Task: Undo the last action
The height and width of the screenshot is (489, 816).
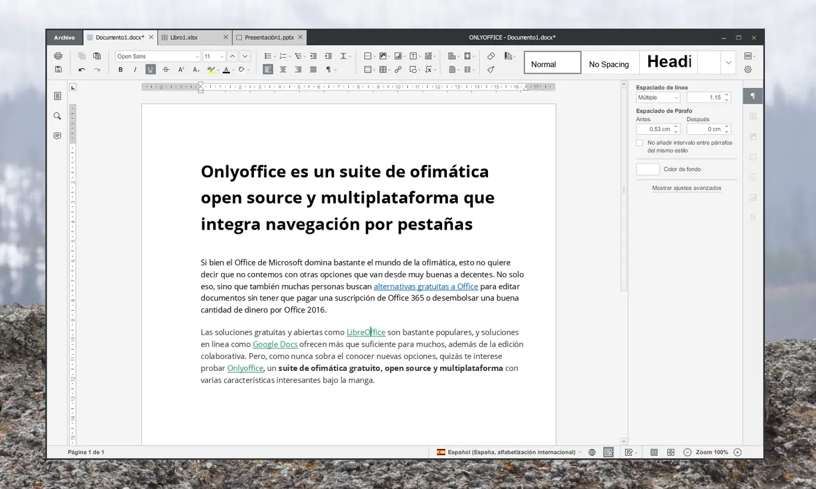Action: click(x=82, y=70)
